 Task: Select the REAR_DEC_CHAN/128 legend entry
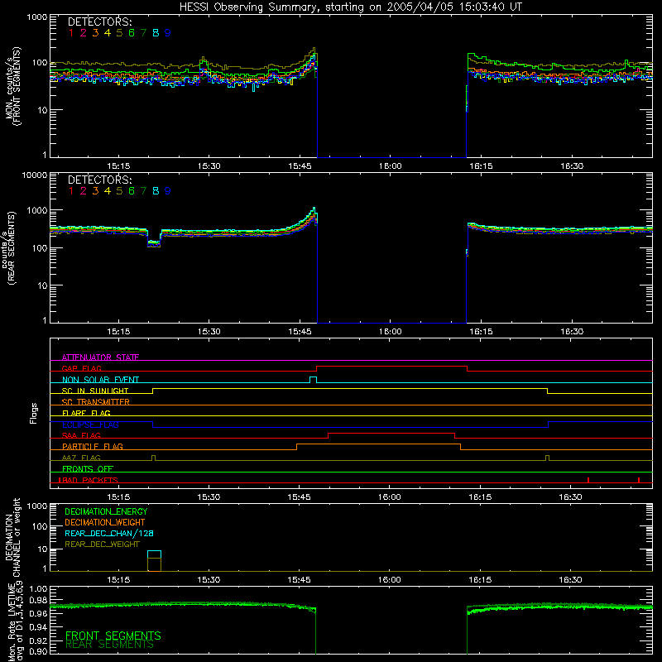(x=109, y=533)
